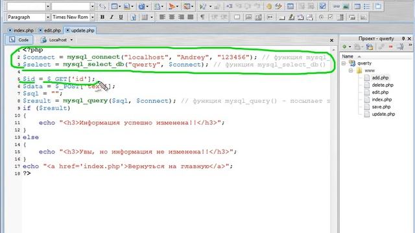Sort files by Name column header
Viewport: 415px width, 233px height.
pos(348,56)
